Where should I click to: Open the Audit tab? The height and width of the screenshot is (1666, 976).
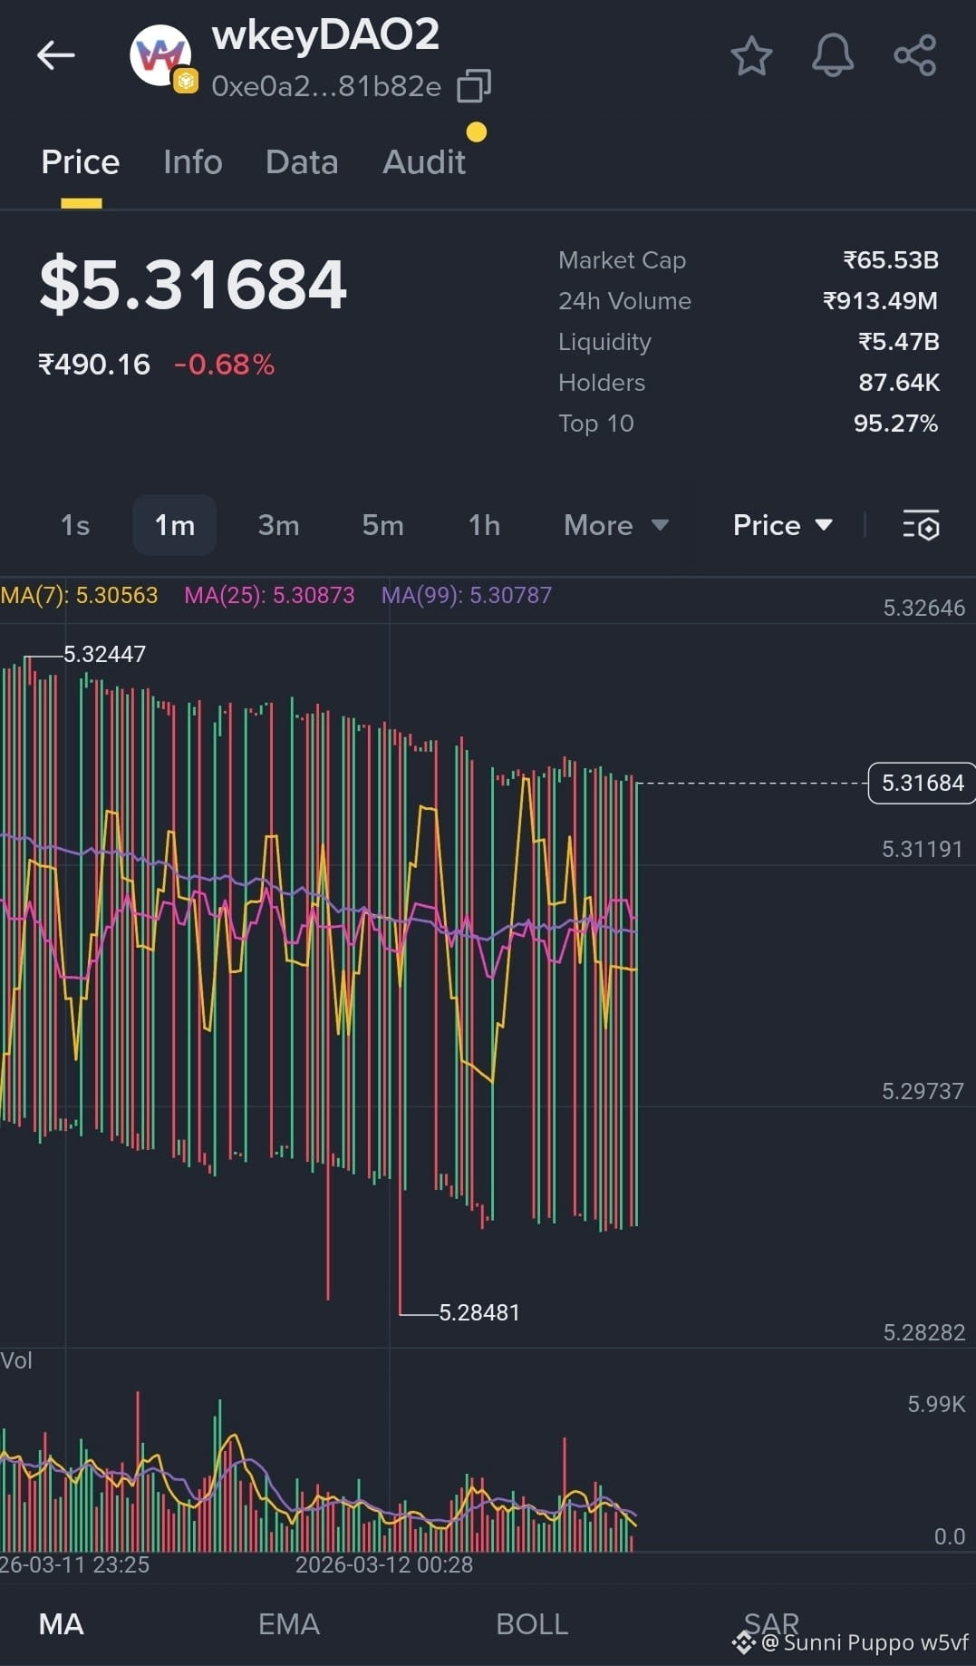tap(424, 162)
